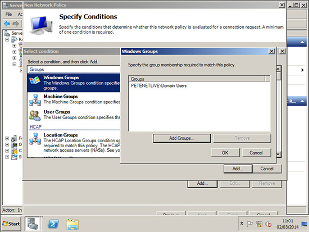Viewport: 309px width, 232px height.
Task: Click the Features node icon
Action: pos(14,139)
